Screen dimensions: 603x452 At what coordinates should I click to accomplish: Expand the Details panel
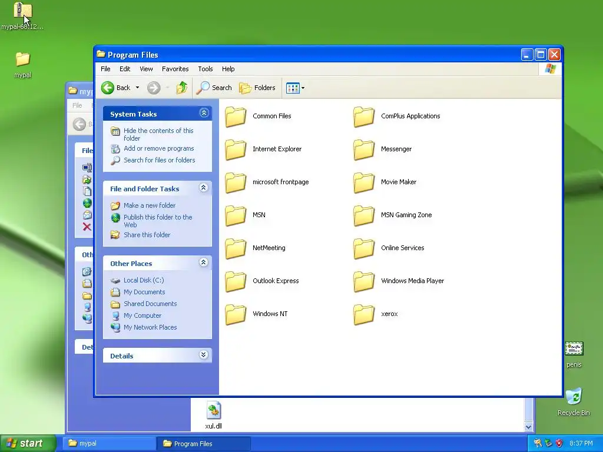click(204, 355)
